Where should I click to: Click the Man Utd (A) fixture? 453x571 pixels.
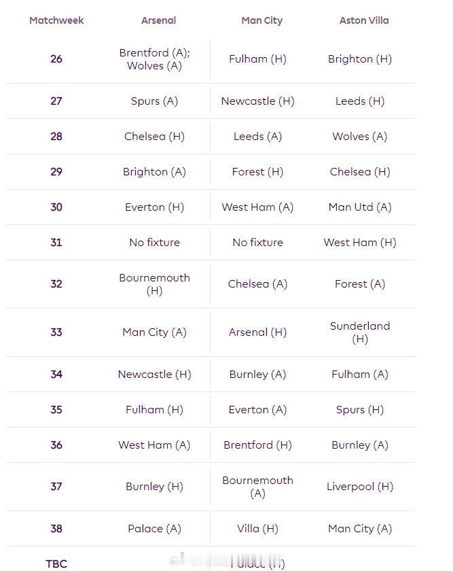tap(360, 207)
